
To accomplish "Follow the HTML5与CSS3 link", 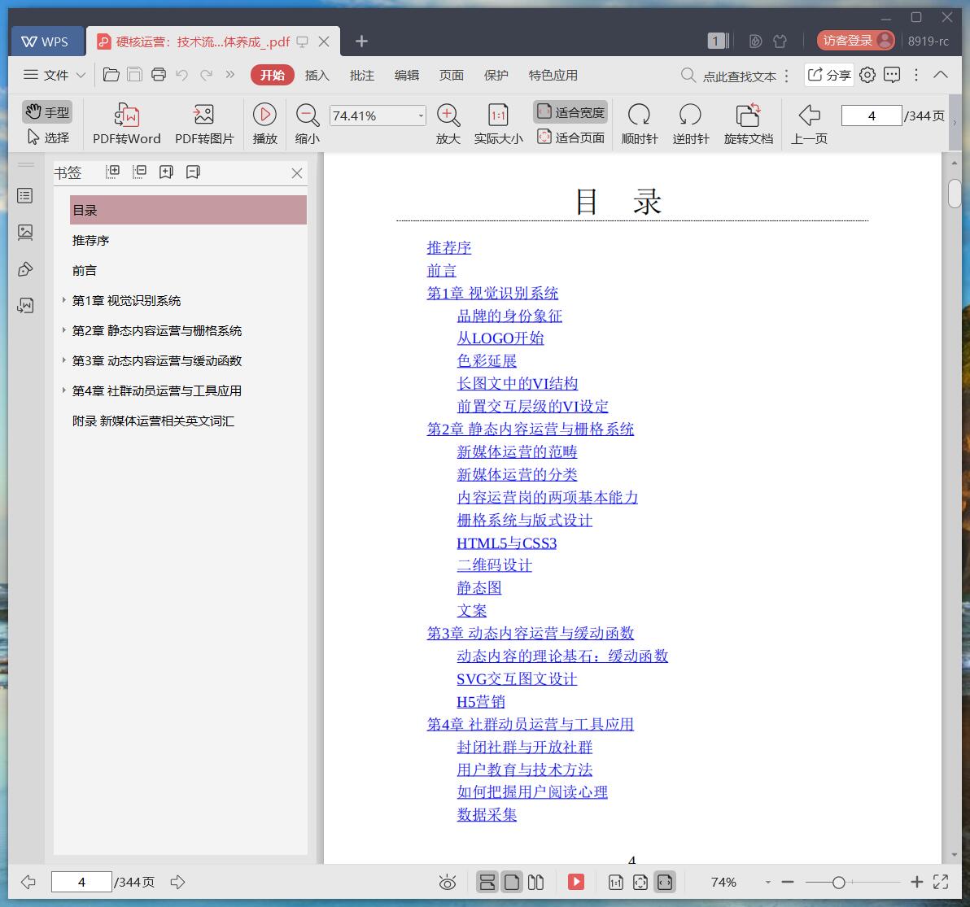I will pyautogui.click(x=506, y=543).
